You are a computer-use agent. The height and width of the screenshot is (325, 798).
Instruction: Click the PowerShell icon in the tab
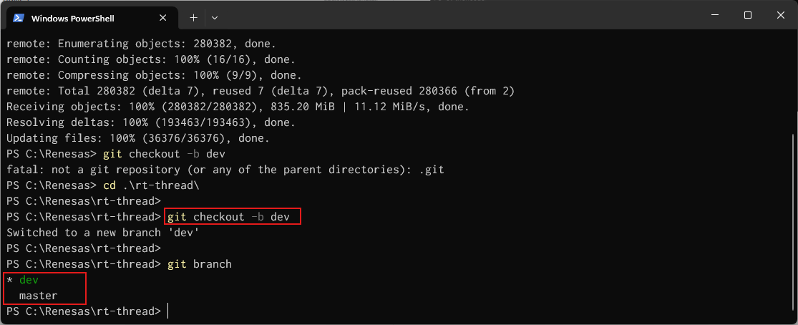(19, 17)
